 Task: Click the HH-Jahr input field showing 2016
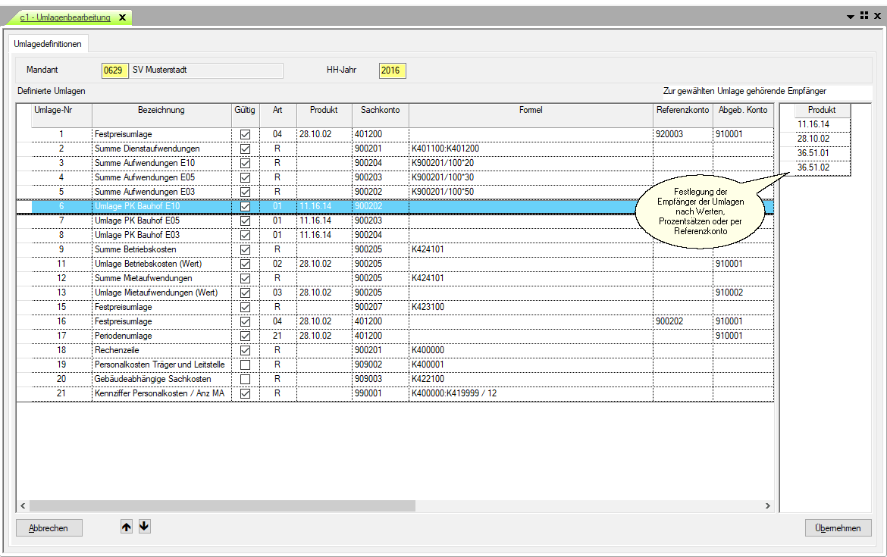392,70
